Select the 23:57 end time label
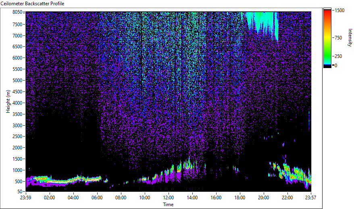Image resolution: width=354 pixels, height=209 pixels. coord(310,198)
